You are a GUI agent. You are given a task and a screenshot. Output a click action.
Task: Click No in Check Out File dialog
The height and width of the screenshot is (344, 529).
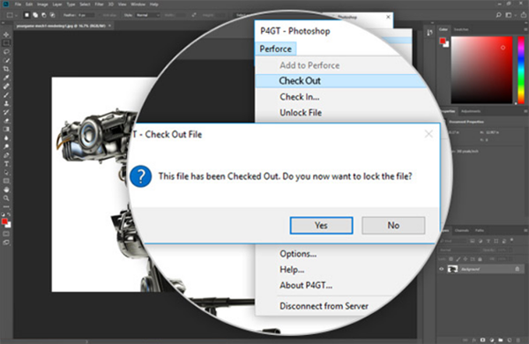pos(393,226)
